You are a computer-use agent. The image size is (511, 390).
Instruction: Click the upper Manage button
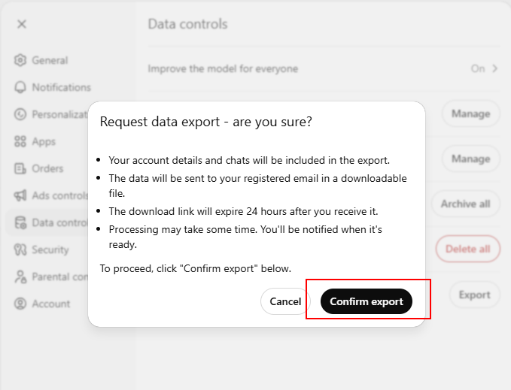pyautogui.click(x=470, y=114)
